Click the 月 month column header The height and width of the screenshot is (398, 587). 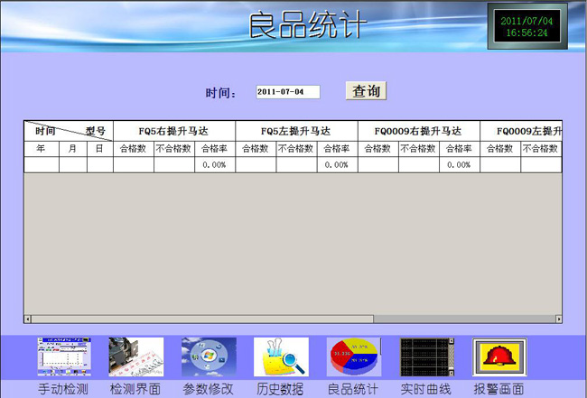point(73,149)
